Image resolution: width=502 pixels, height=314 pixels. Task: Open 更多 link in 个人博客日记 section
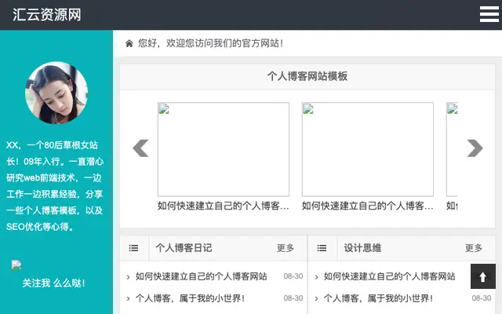pyautogui.click(x=286, y=248)
